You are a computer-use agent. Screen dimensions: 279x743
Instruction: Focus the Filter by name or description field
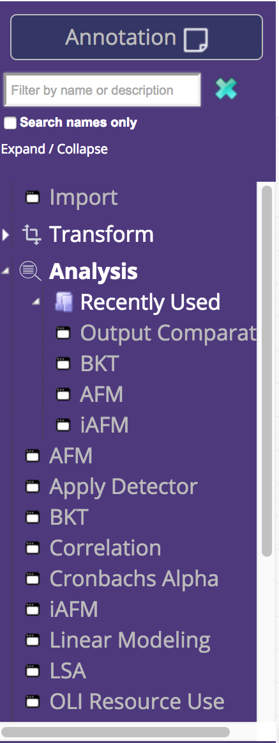(x=102, y=90)
